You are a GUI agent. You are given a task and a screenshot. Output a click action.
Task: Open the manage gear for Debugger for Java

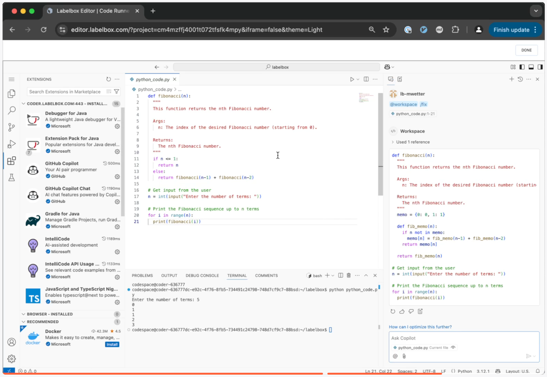point(117,126)
